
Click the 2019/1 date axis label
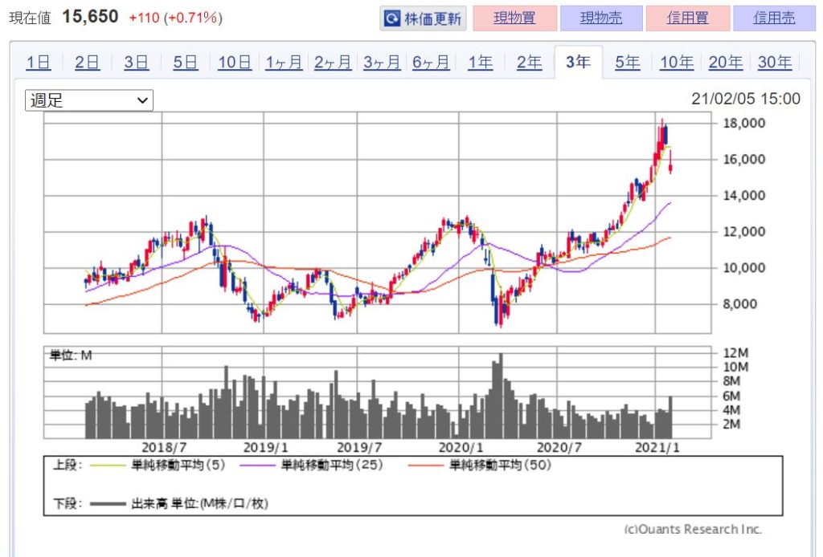tap(265, 448)
